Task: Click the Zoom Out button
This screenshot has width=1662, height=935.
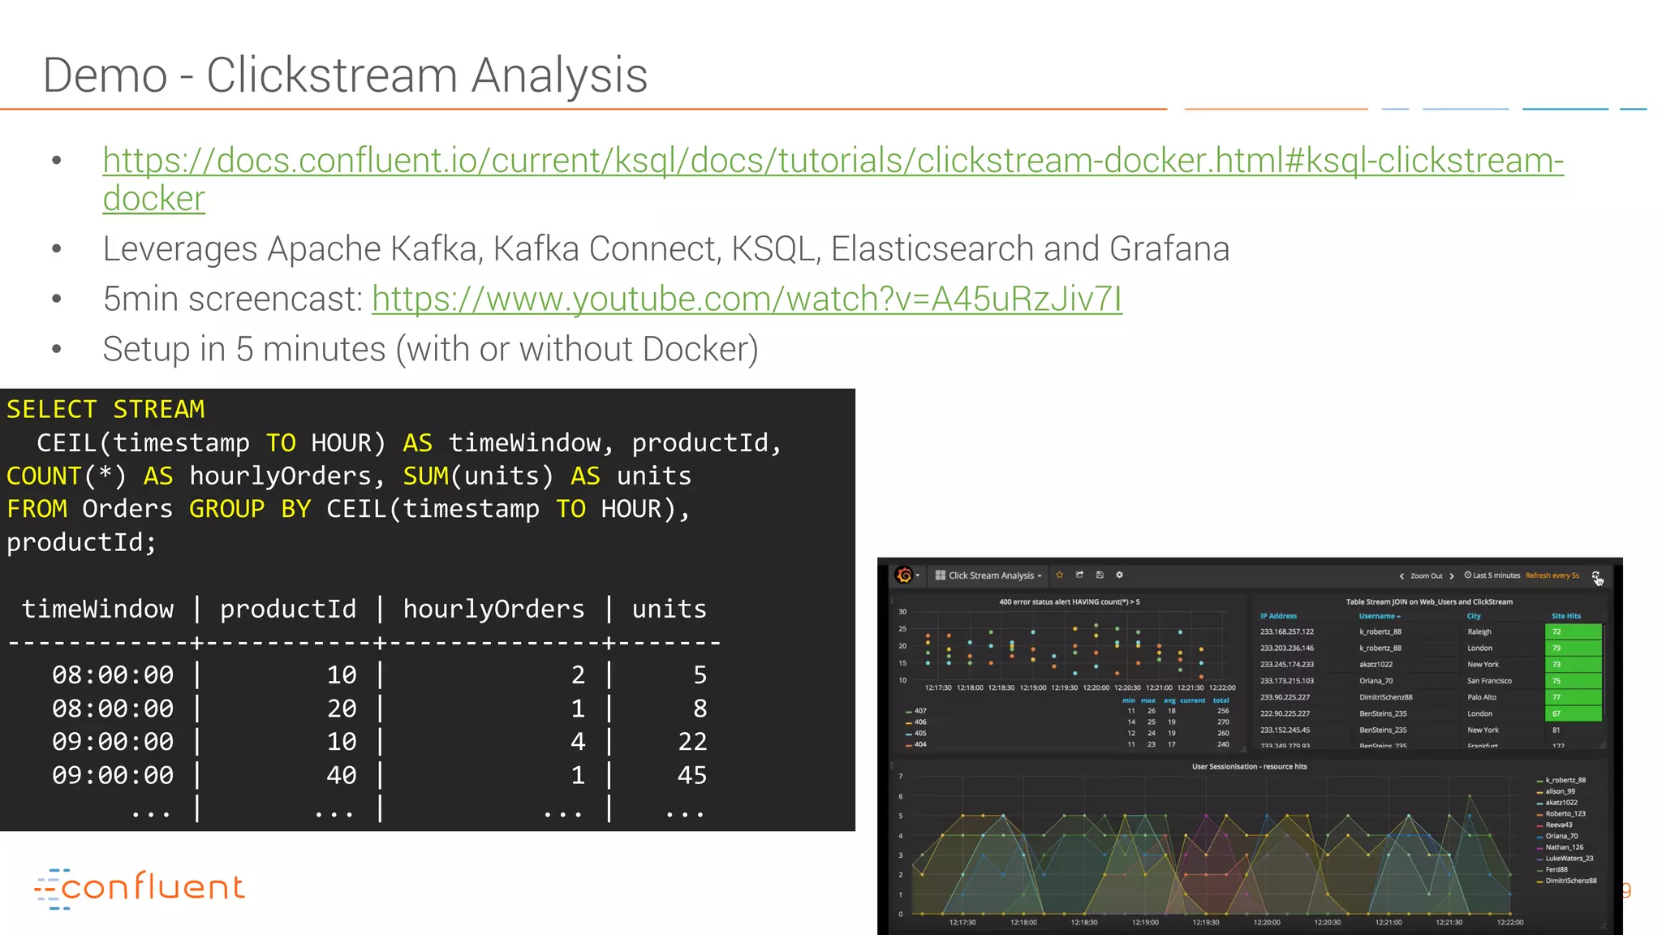Action: [x=1427, y=576]
